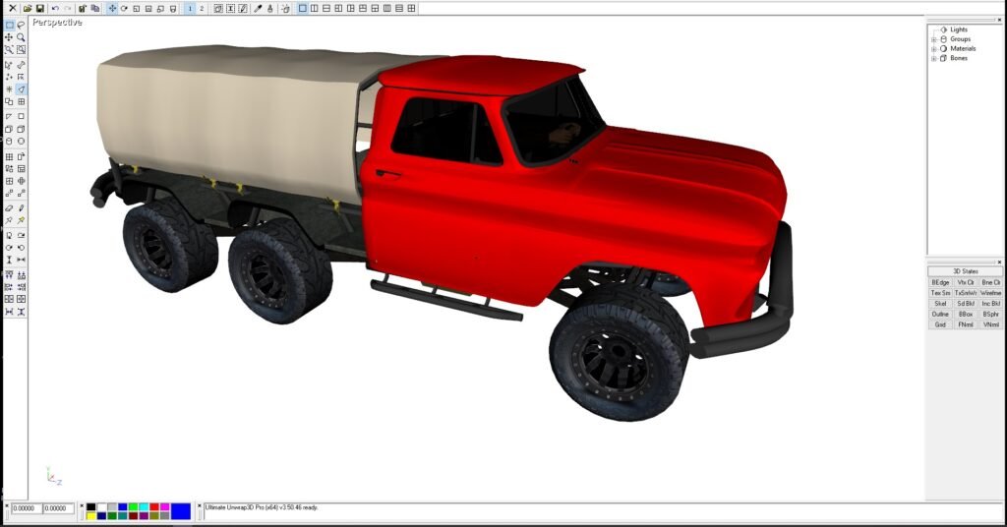Switch to single viewport layout
This screenshot has height=527, width=1007.
tap(302, 8)
